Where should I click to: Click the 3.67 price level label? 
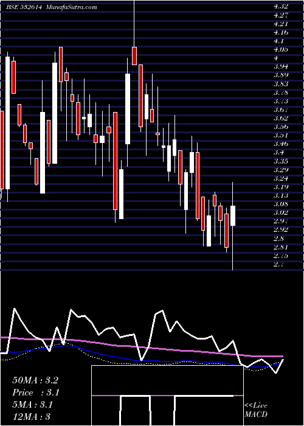click(281, 110)
